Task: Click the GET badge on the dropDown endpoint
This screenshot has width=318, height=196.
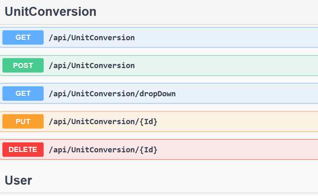Action: point(23,94)
